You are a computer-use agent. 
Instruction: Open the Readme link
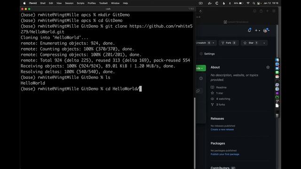(x=219, y=87)
